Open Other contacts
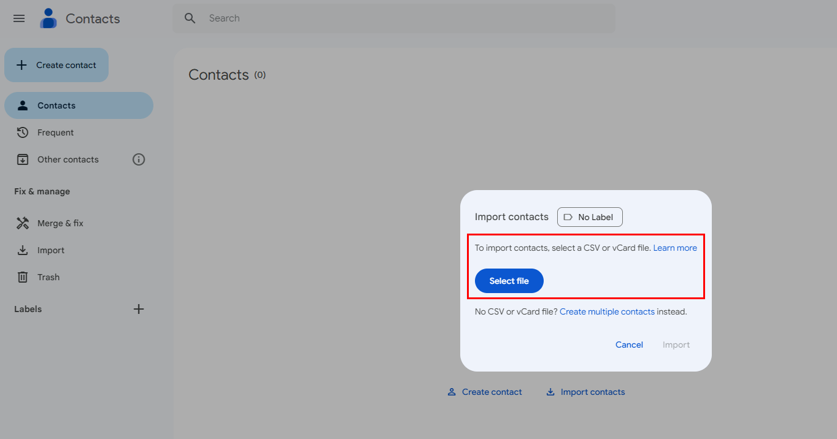The image size is (837, 439). 67,159
